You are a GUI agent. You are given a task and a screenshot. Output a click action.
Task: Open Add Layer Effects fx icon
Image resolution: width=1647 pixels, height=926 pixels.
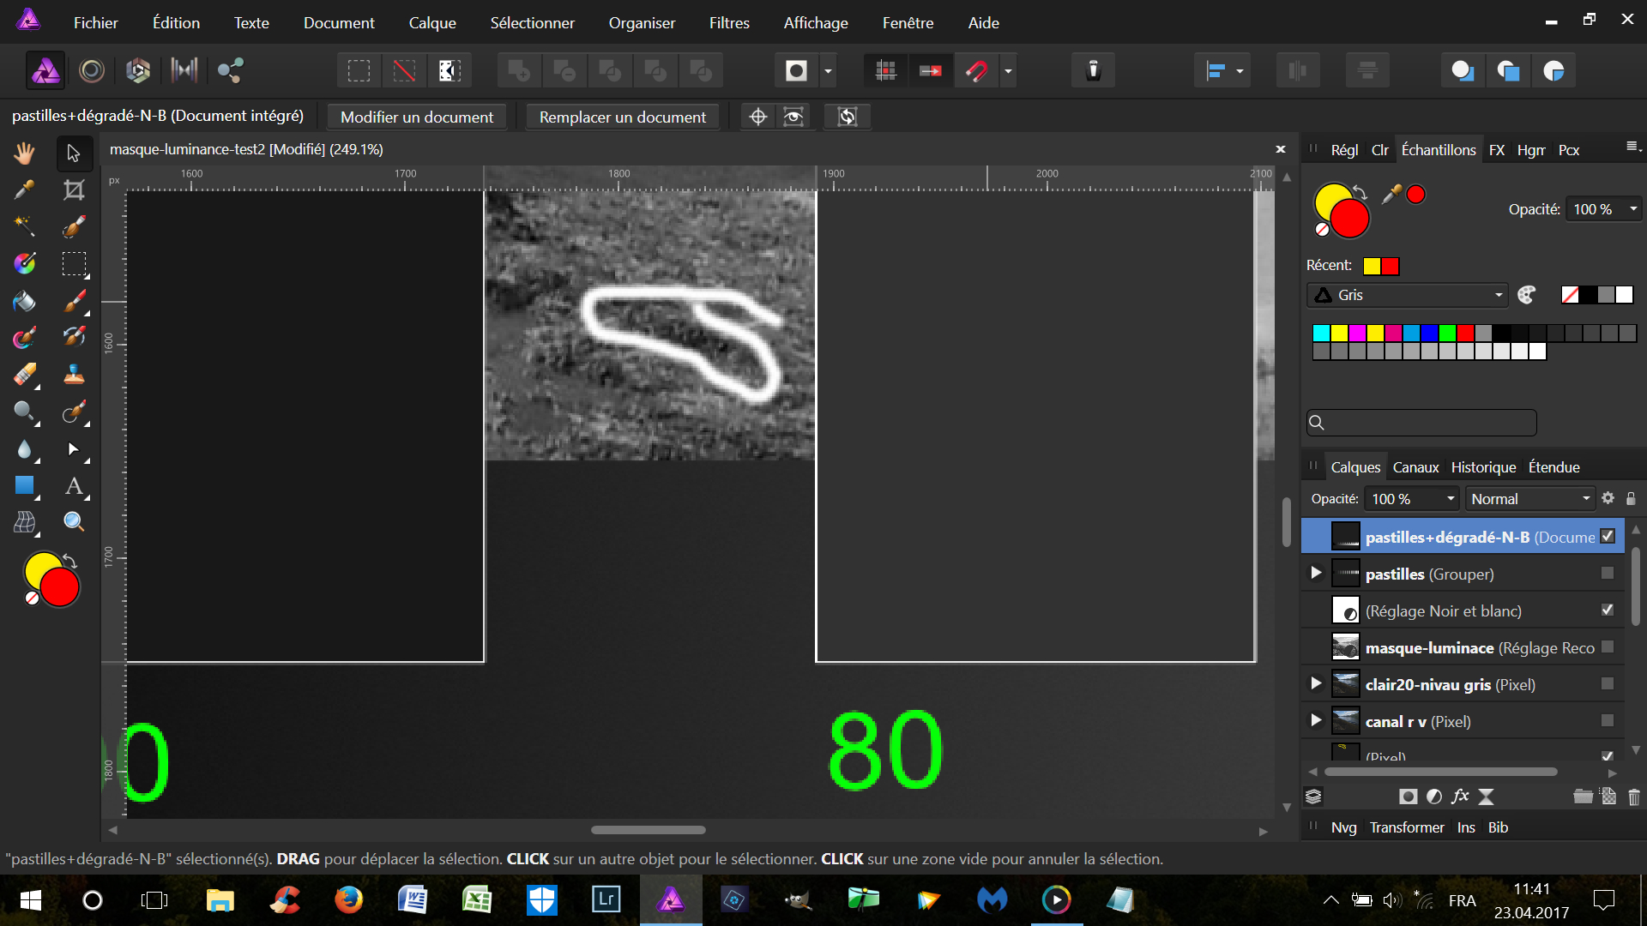coord(1460,797)
